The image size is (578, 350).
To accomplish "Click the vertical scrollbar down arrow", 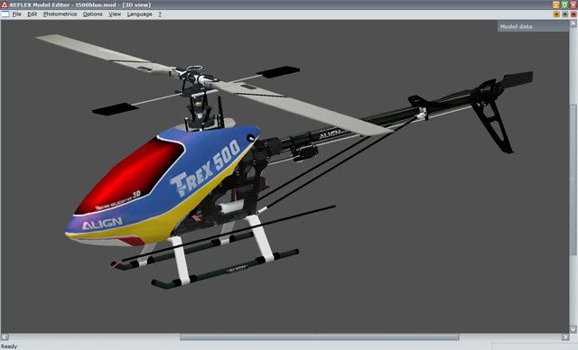I will [573, 328].
